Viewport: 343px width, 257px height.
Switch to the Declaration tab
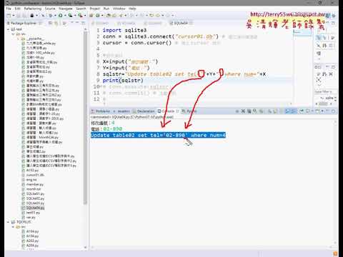pos(144,111)
